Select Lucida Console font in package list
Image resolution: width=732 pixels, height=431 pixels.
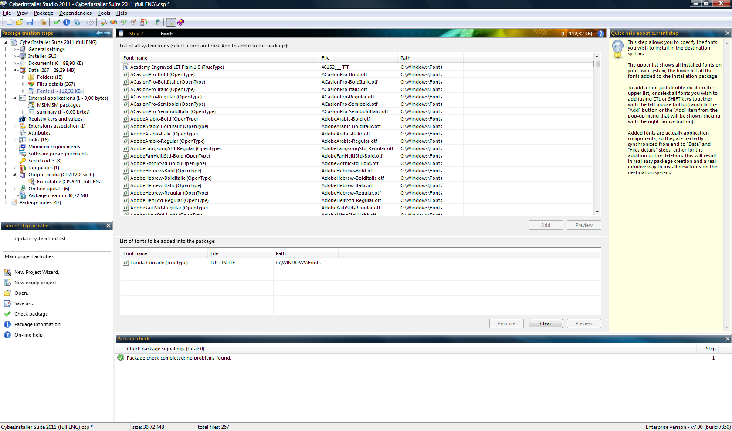(x=360, y=263)
